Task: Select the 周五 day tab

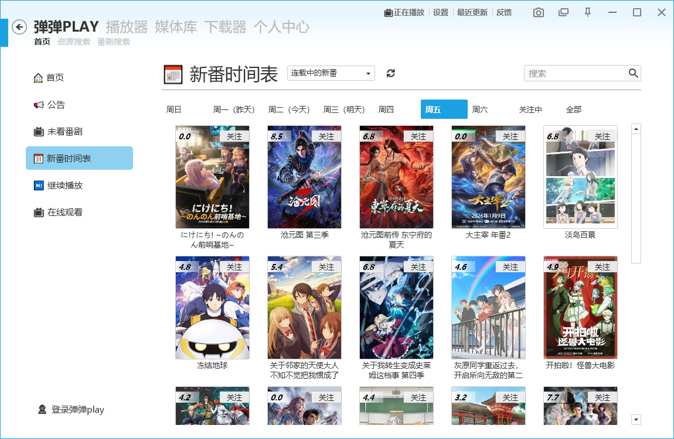Action: coord(444,109)
